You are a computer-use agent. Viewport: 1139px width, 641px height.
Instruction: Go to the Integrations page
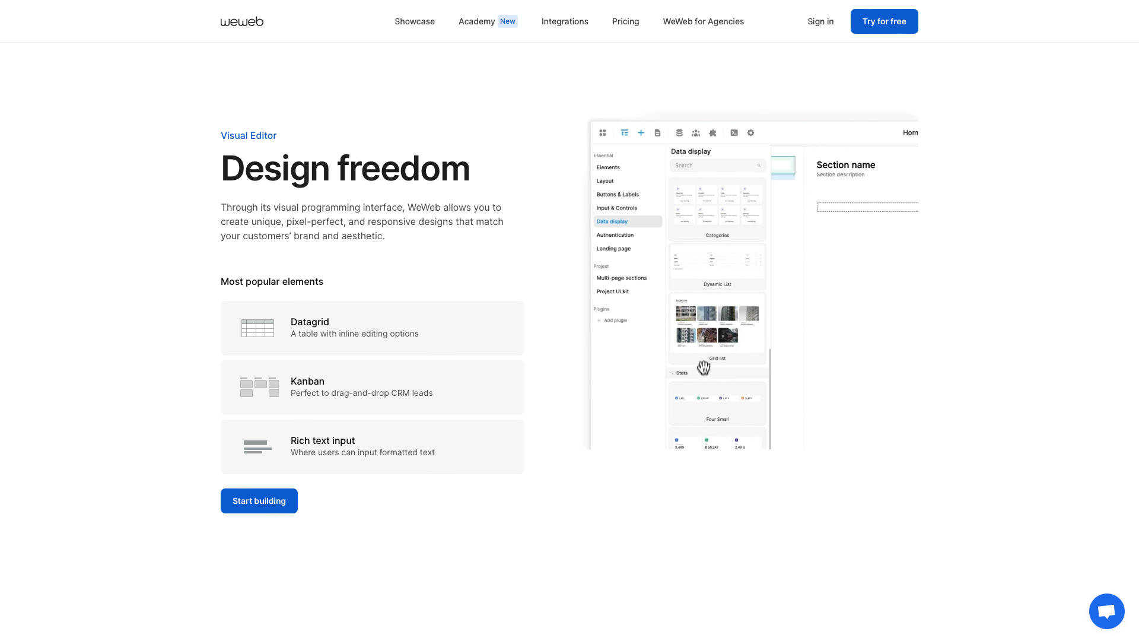(x=565, y=21)
